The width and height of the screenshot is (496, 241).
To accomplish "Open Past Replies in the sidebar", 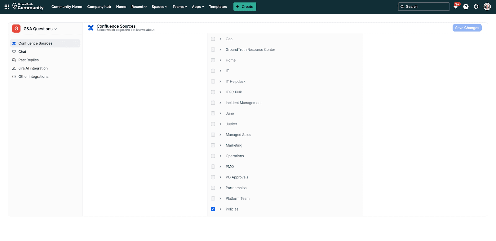I will pos(29,60).
